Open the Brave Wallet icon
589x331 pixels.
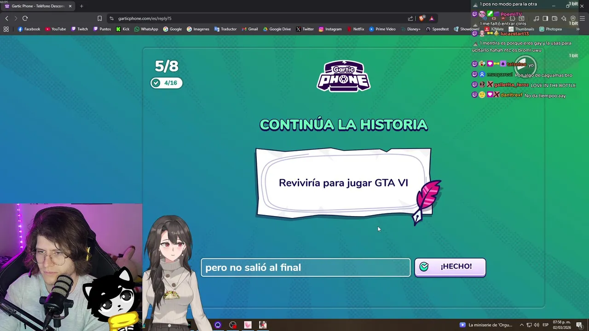(554, 18)
